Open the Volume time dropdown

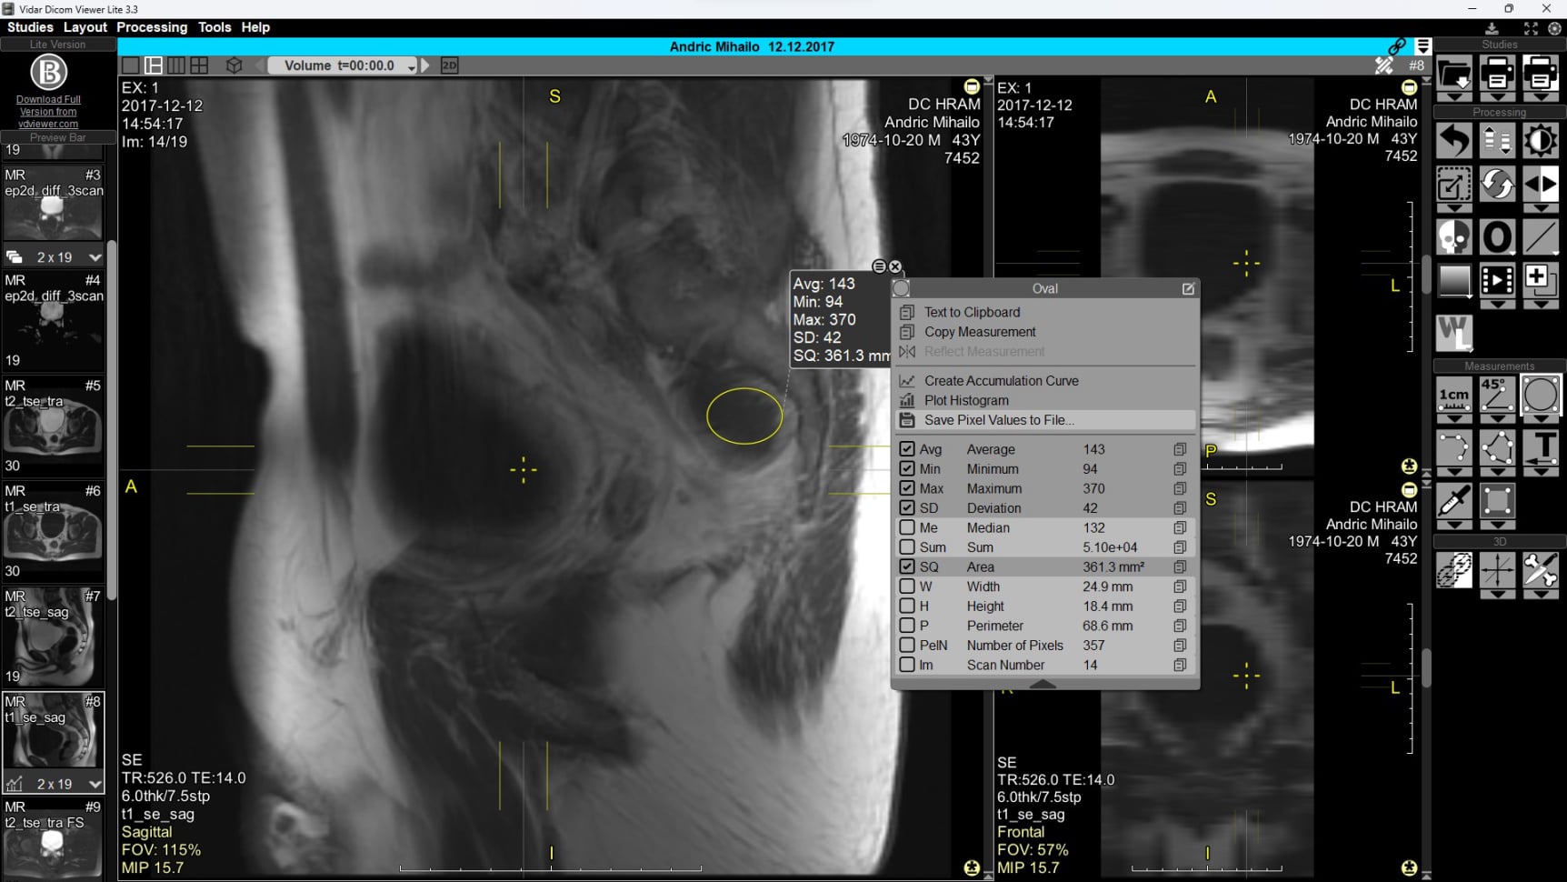click(411, 66)
